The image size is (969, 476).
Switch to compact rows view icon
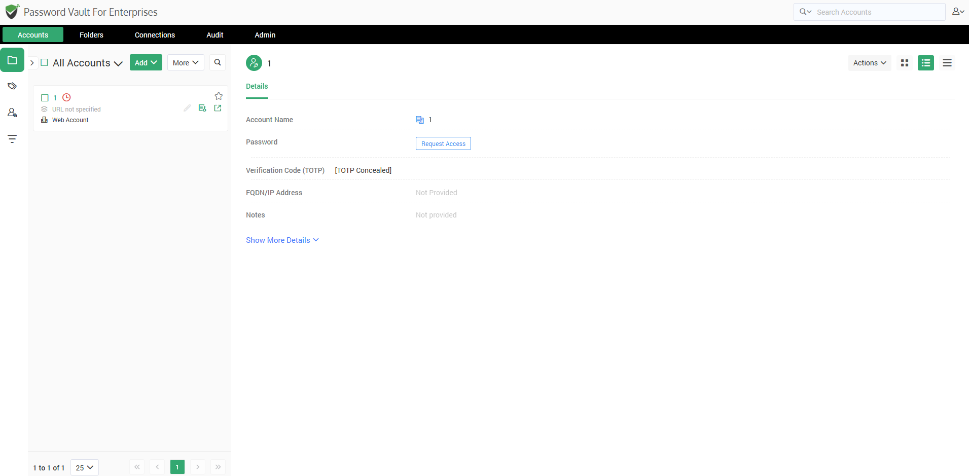tap(947, 63)
